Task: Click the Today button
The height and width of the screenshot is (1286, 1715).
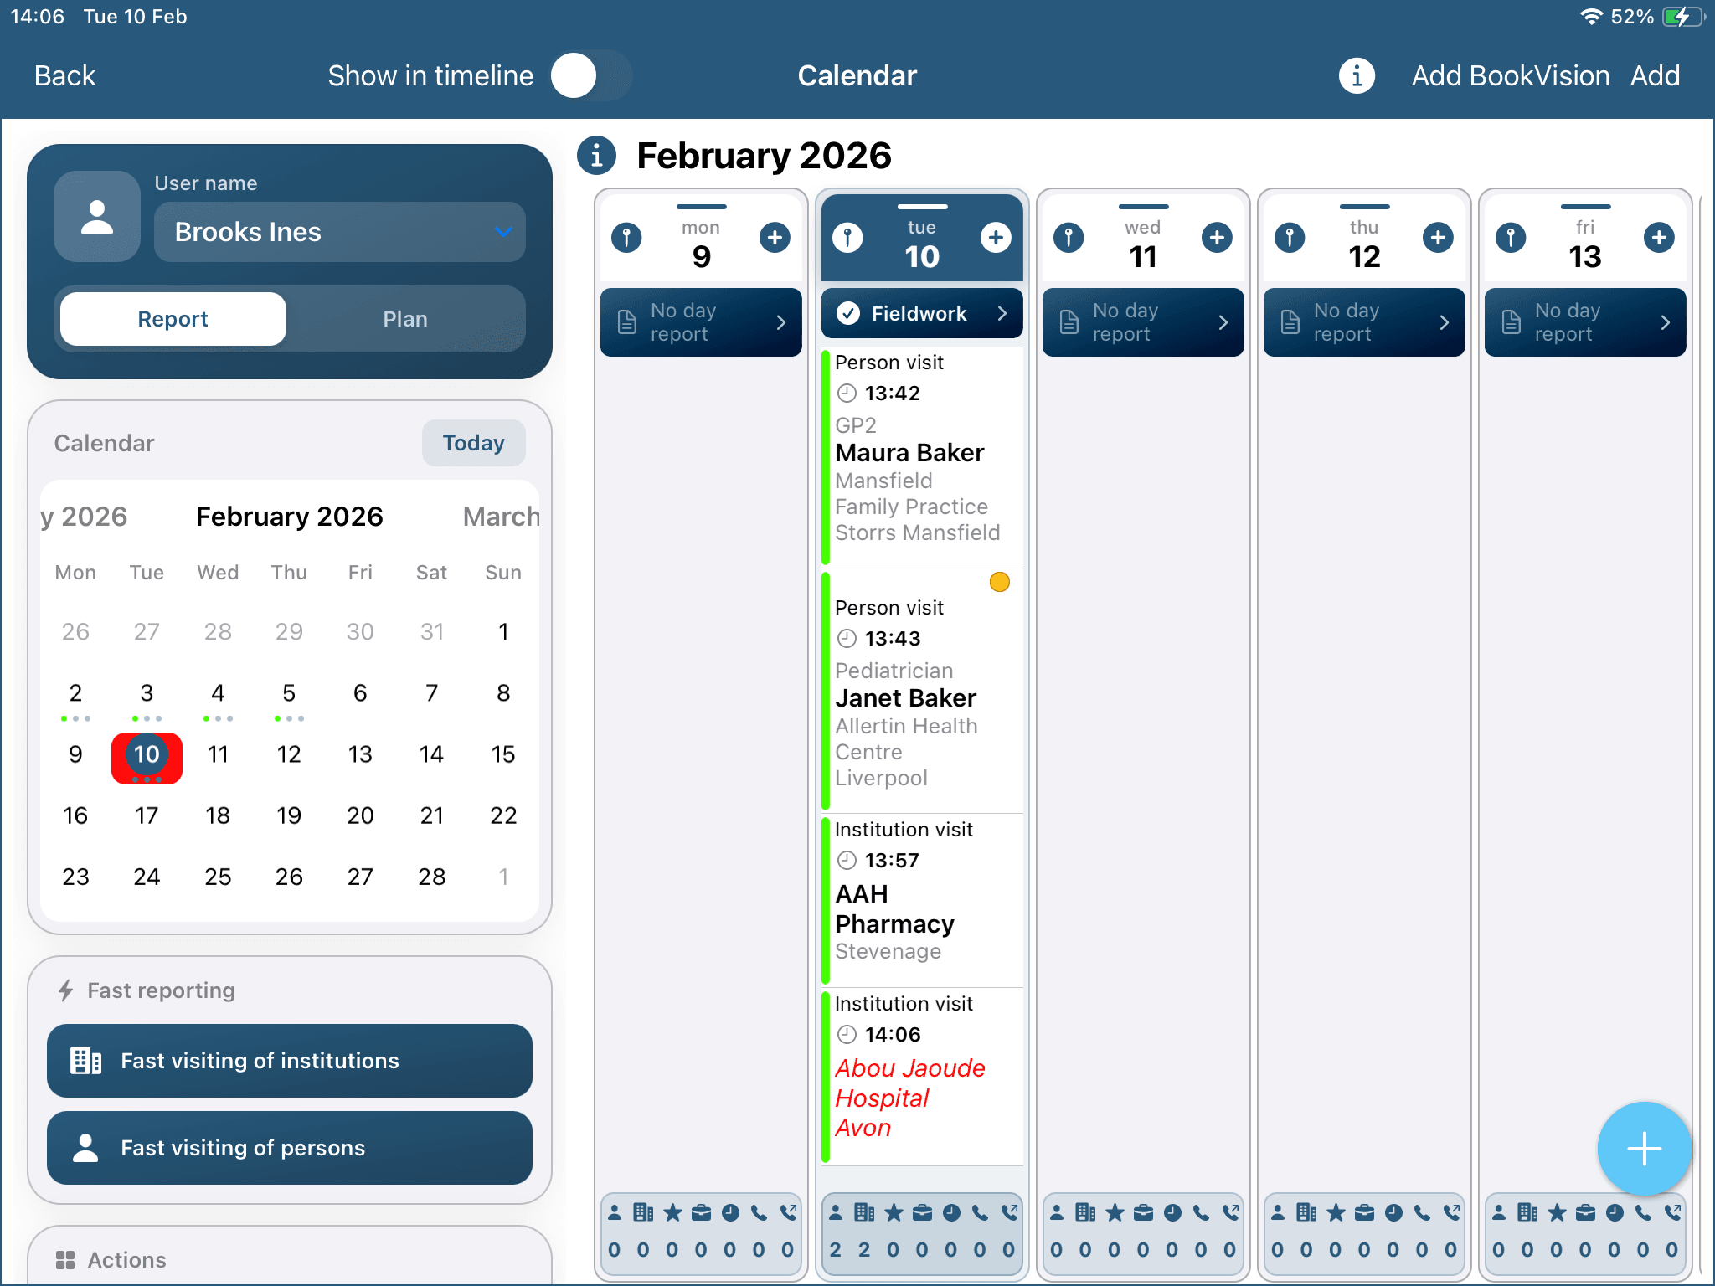Action: pos(473,443)
